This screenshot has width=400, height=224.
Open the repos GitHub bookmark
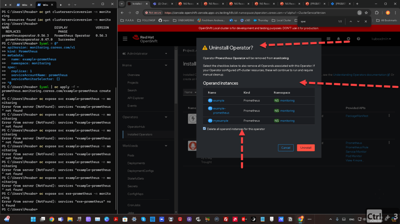pos(164,20)
